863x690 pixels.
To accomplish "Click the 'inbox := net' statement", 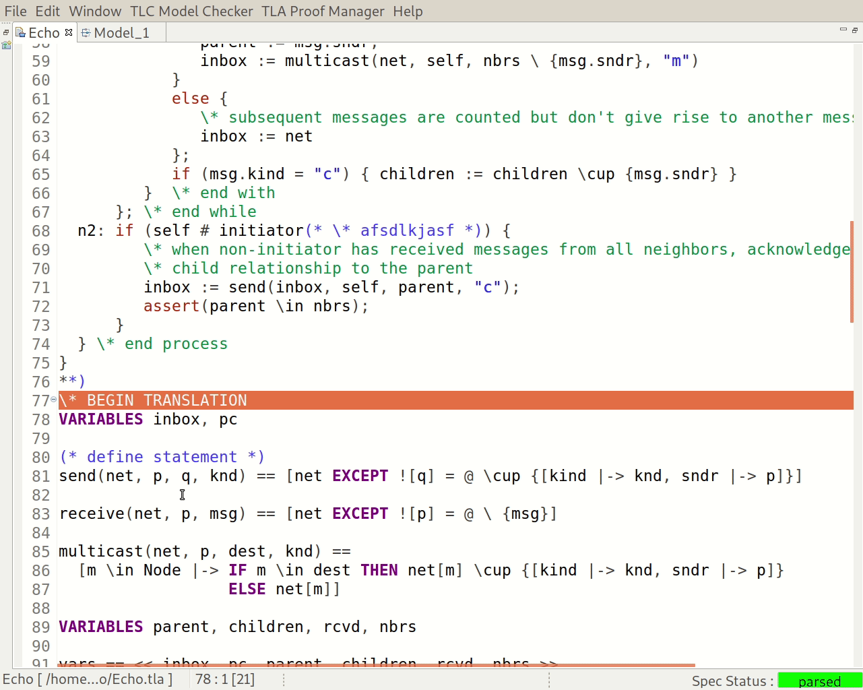I will click(256, 136).
